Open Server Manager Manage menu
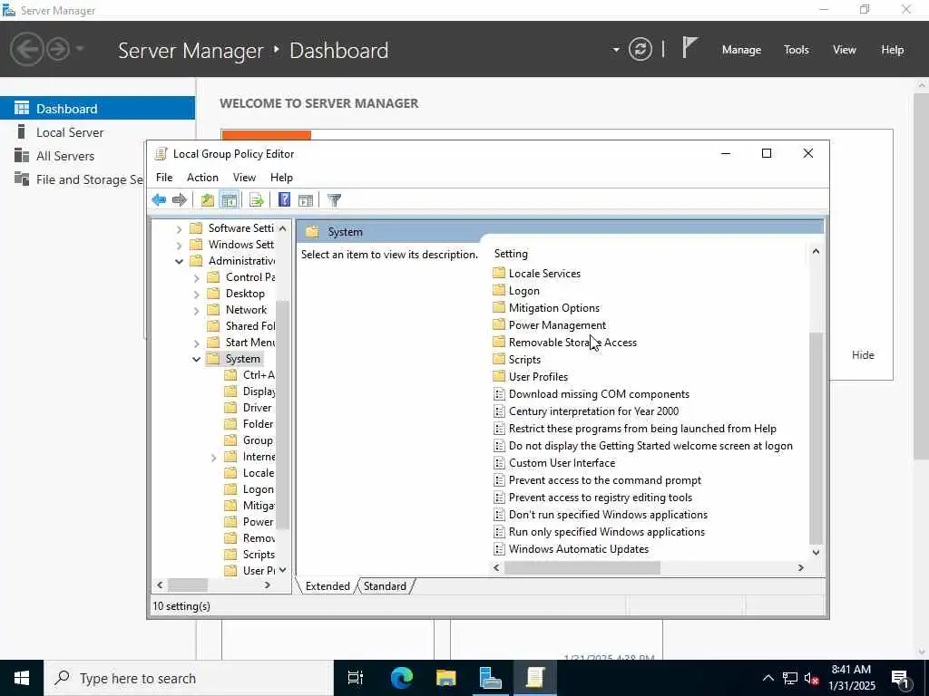Viewport: 929px width, 696px height. pos(741,50)
